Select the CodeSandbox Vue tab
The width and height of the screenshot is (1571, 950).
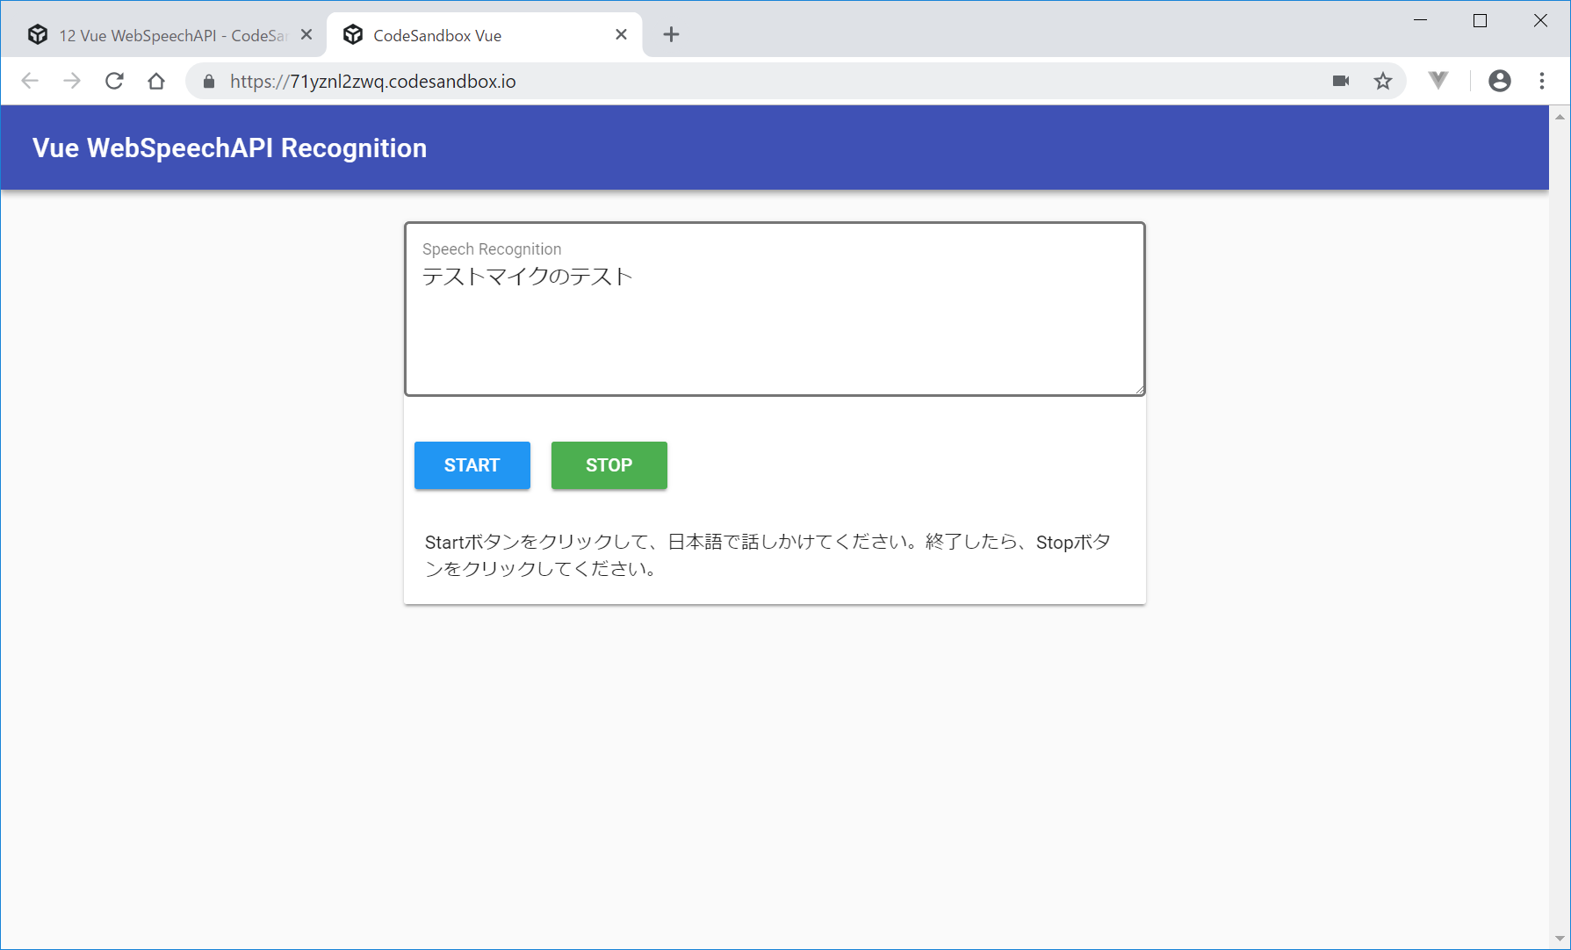point(474,35)
